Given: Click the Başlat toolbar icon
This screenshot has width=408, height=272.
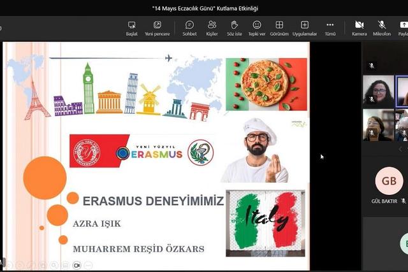Looking at the screenshot, I should point(131,28).
